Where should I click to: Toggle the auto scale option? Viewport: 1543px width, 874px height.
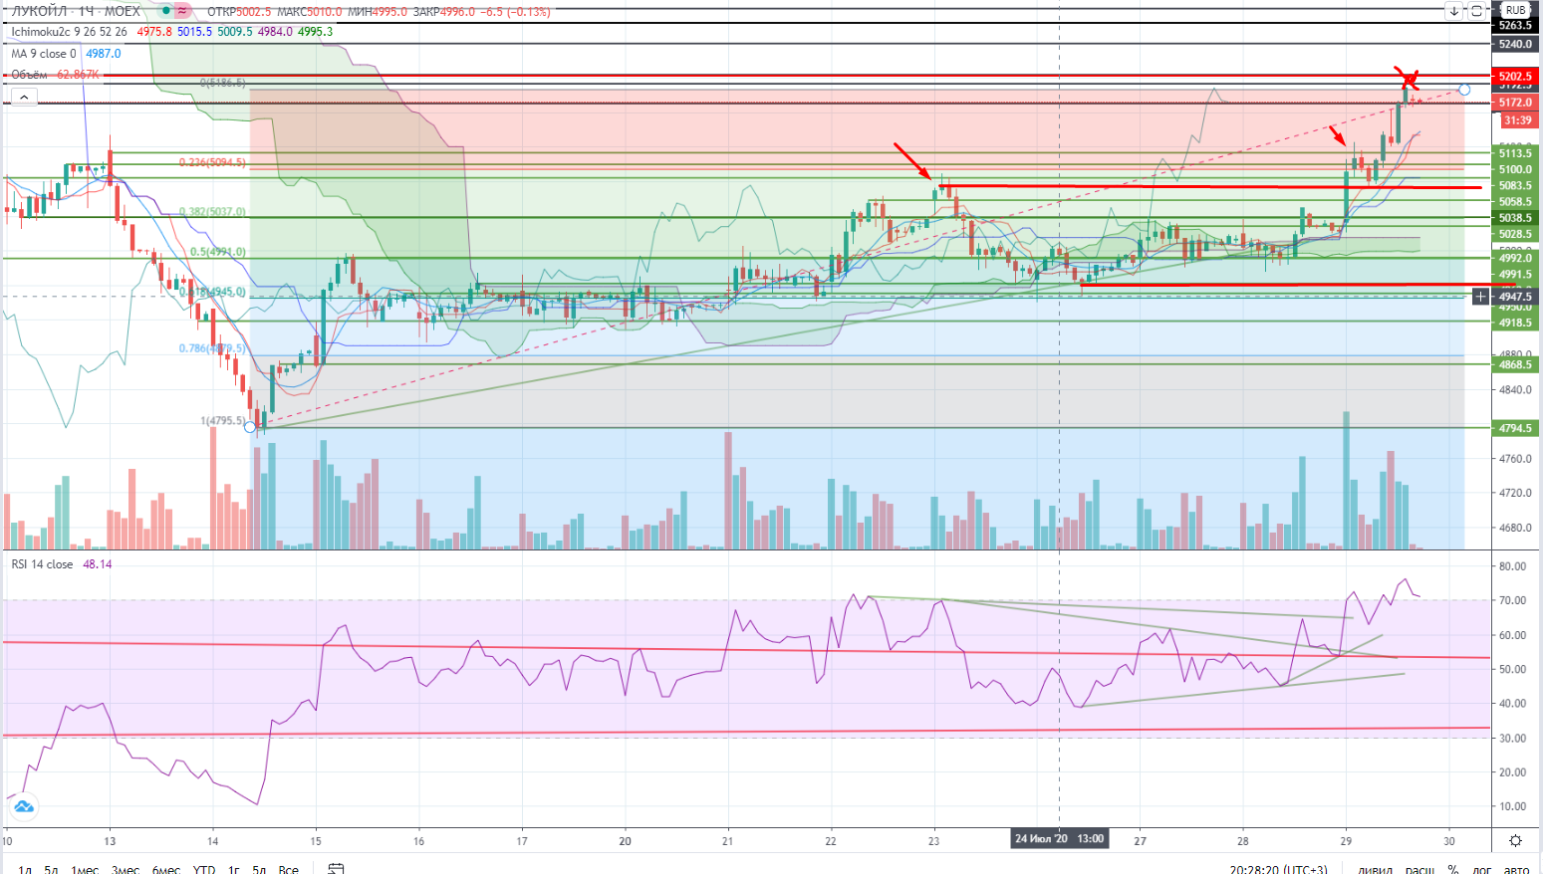pos(1515,869)
